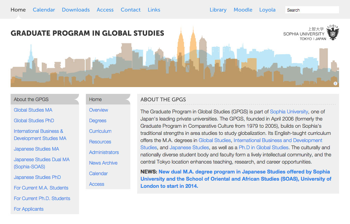Open Curriculum in the submenu
350x224 pixels.
(x=100, y=131)
